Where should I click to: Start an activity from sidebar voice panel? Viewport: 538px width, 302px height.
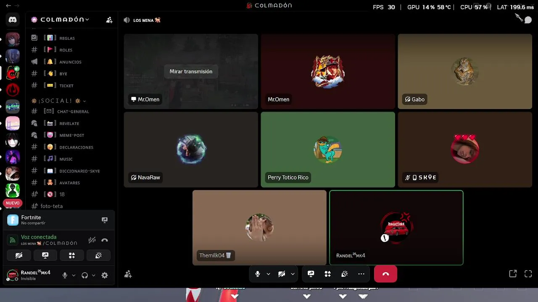pos(72,255)
